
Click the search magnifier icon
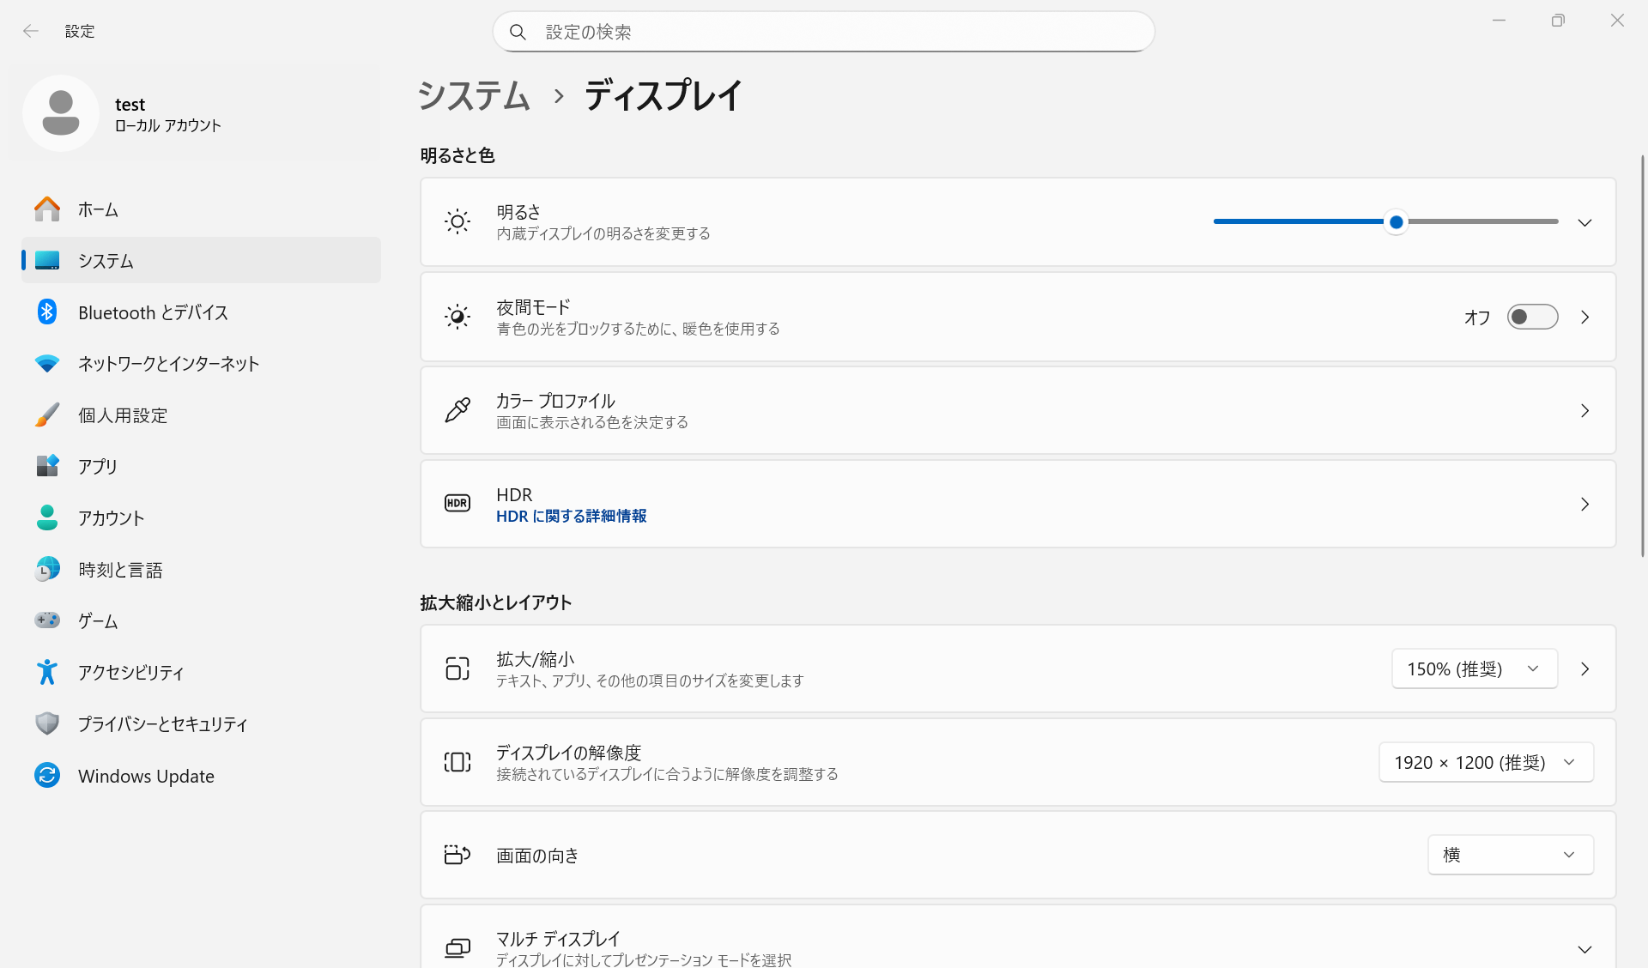coord(518,32)
